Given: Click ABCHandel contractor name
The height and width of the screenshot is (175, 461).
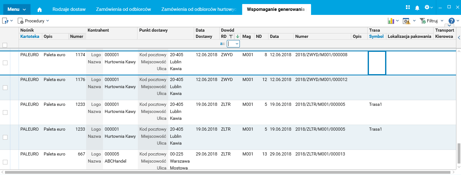Looking at the screenshot, I should pyautogui.click(x=115, y=161).
